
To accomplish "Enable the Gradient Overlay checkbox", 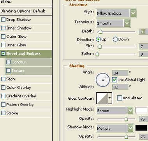I will [x=3, y=96].
